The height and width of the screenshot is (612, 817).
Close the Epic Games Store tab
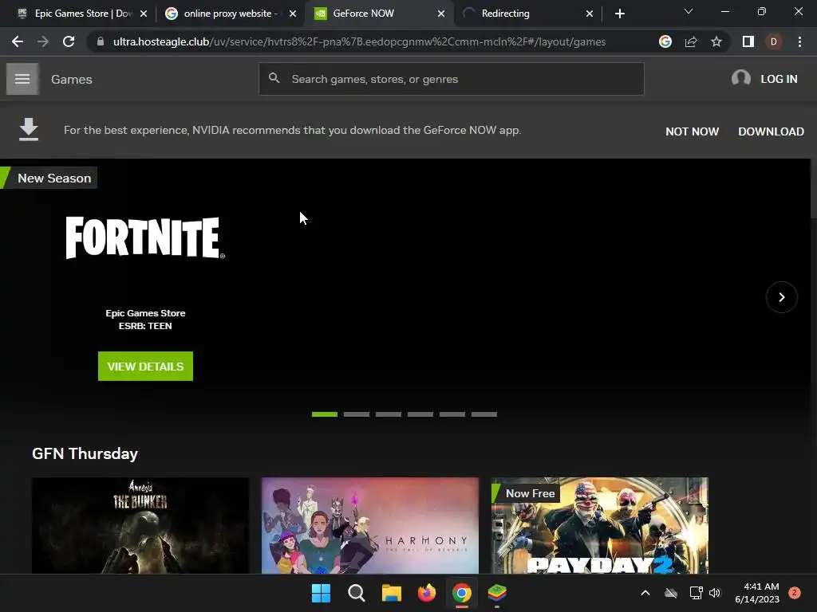point(144,14)
